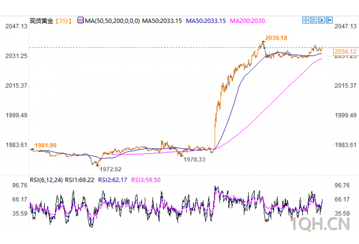The height and width of the screenshot is (244, 359).
Task: Click the RSI(6,12,24) indicator label
Action: coord(46,180)
